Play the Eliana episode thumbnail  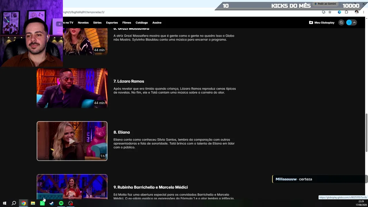click(x=72, y=141)
